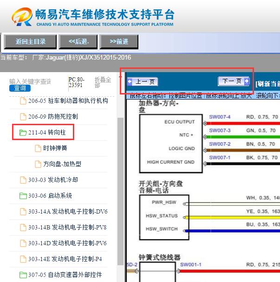
Task: Open the 方向盘-加热型 page
Action: click(62, 164)
